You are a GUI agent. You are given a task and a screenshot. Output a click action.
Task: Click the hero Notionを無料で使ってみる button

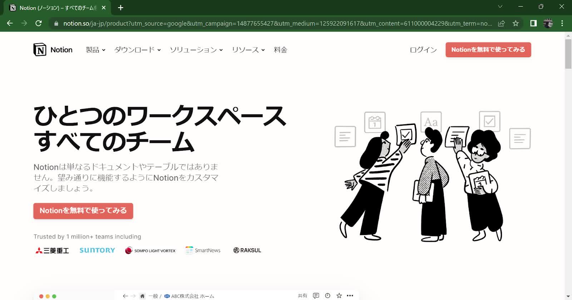click(x=83, y=211)
